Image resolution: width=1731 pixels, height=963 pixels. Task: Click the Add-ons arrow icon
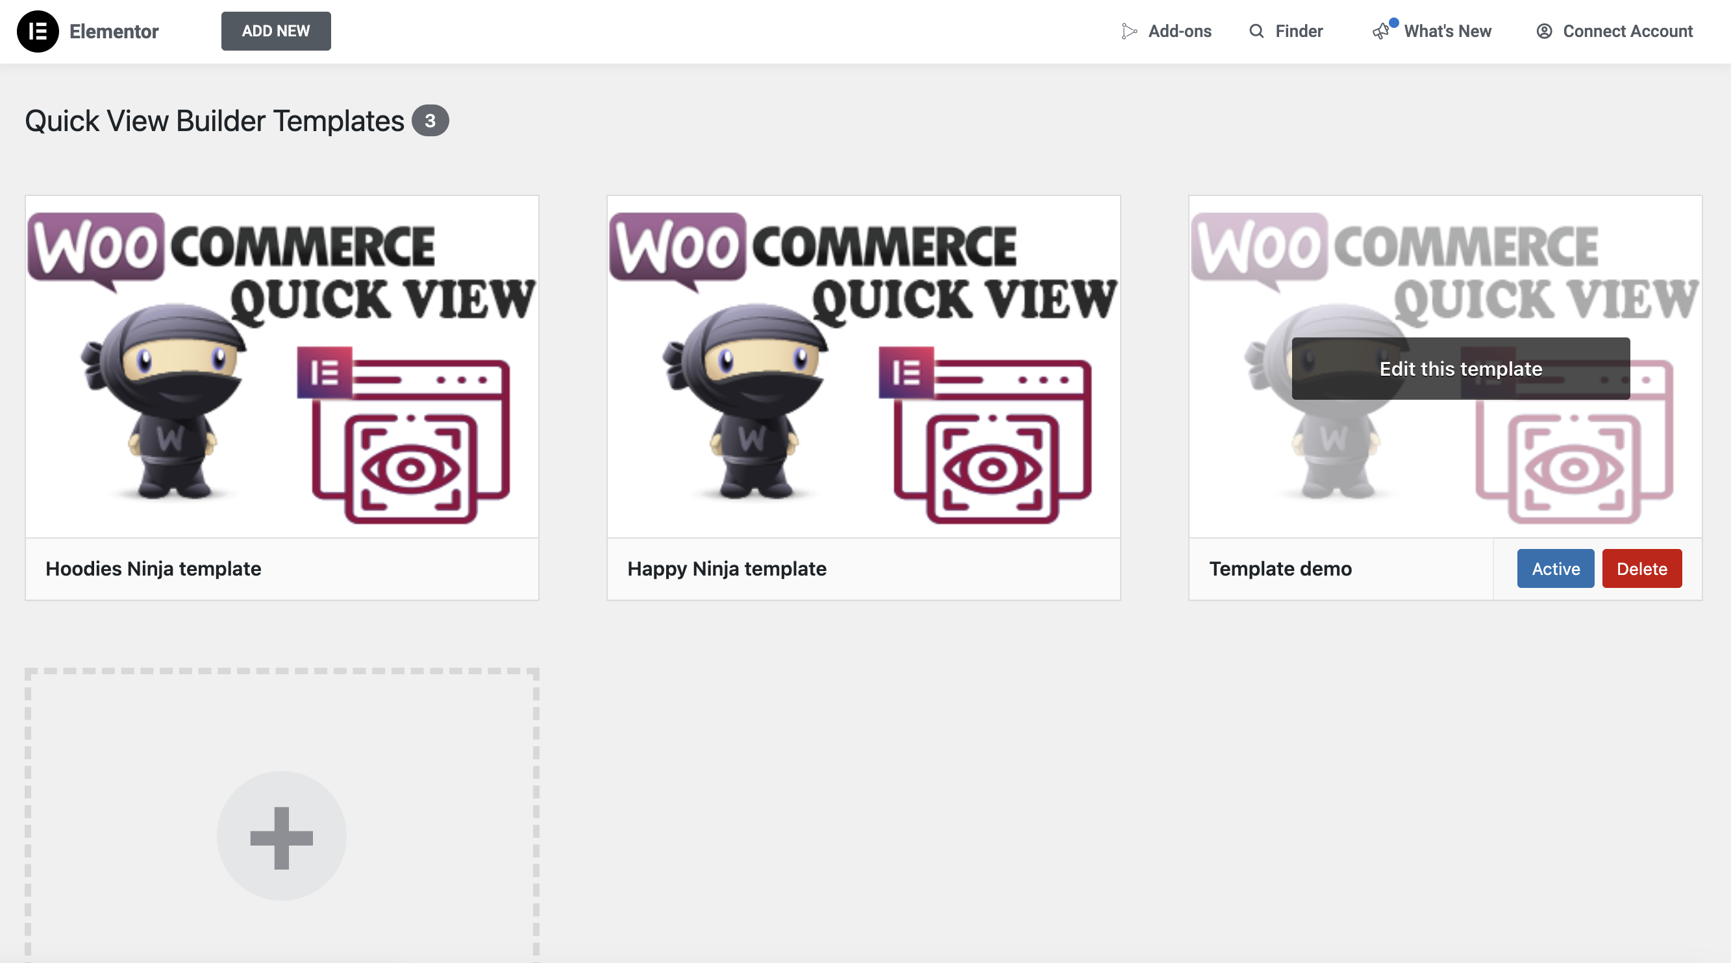(x=1129, y=32)
